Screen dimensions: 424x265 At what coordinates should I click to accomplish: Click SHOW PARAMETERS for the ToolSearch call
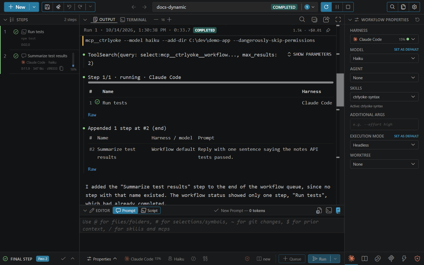[x=309, y=54]
